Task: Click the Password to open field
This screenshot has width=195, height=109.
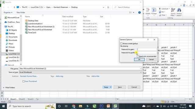Action: click(147, 49)
